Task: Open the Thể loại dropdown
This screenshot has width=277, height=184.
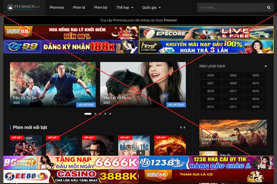Action: [125, 7]
